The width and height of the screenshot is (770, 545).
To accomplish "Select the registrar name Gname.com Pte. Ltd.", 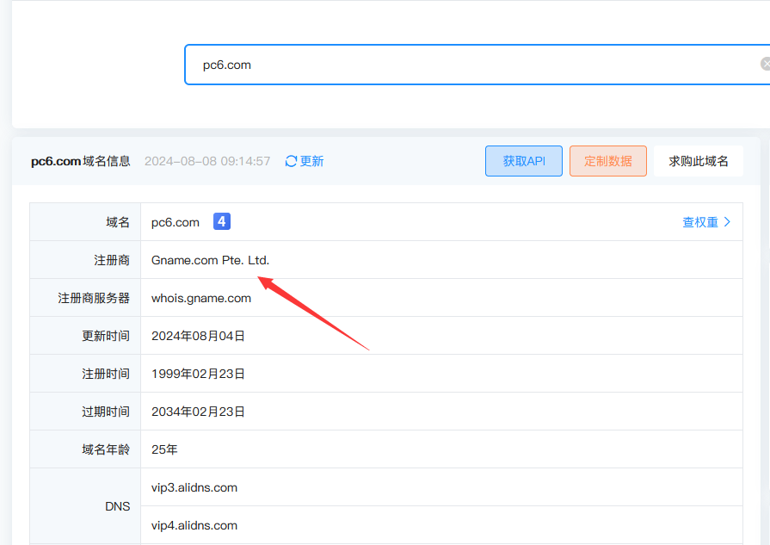I will coord(210,260).
